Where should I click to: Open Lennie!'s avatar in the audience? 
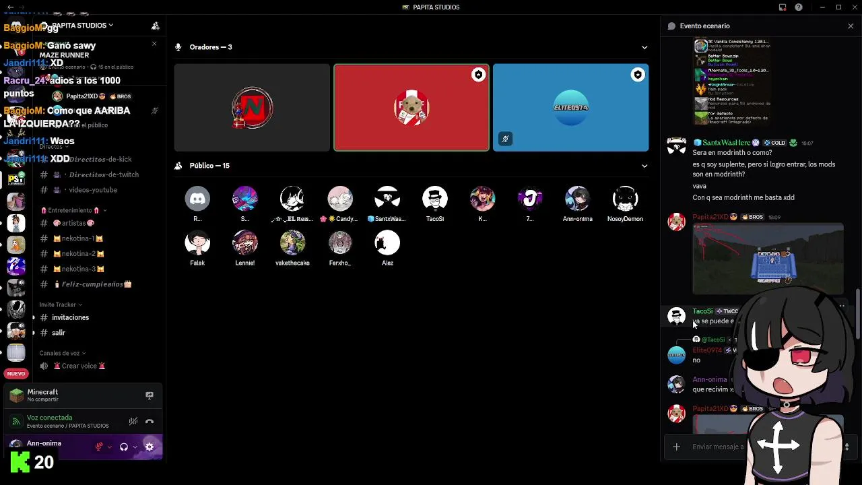(x=244, y=243)
